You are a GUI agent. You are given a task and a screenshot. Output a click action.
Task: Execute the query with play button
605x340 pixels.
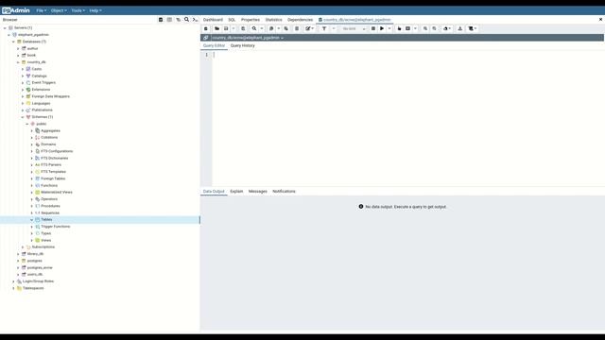click(382, 28)
